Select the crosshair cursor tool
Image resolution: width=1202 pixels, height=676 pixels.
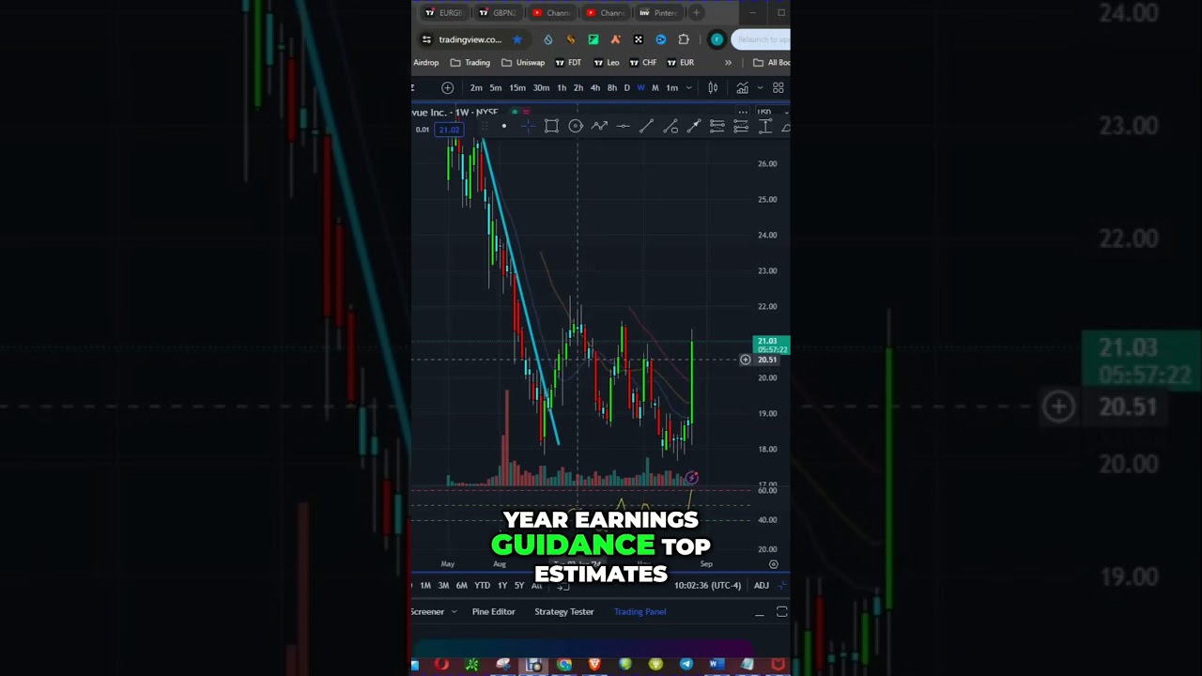tap(528, 127)
